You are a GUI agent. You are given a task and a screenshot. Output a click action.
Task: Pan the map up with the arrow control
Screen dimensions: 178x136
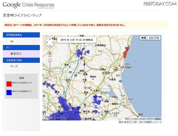(x=50, y=39)
